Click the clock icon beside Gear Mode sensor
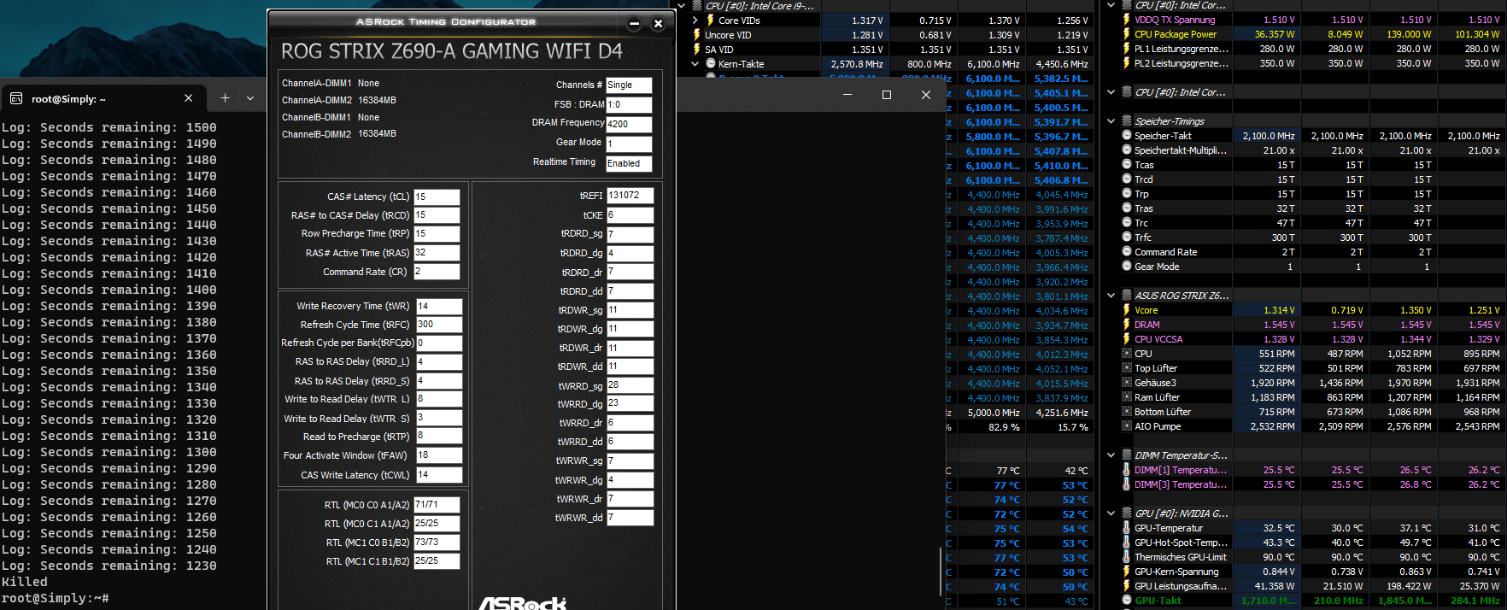 (x=1126, y=267)
